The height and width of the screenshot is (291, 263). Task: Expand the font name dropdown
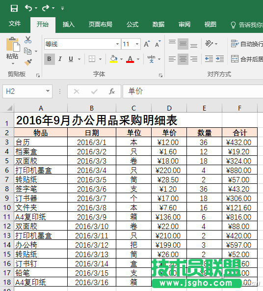117,44
